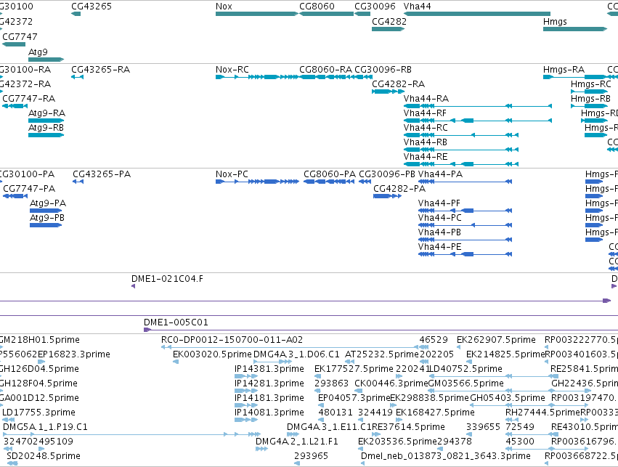Select the Vha44-RA transcript label
The height and width of the screenshot is (467, 618).
pyautogui.click(x=426, y=99)
